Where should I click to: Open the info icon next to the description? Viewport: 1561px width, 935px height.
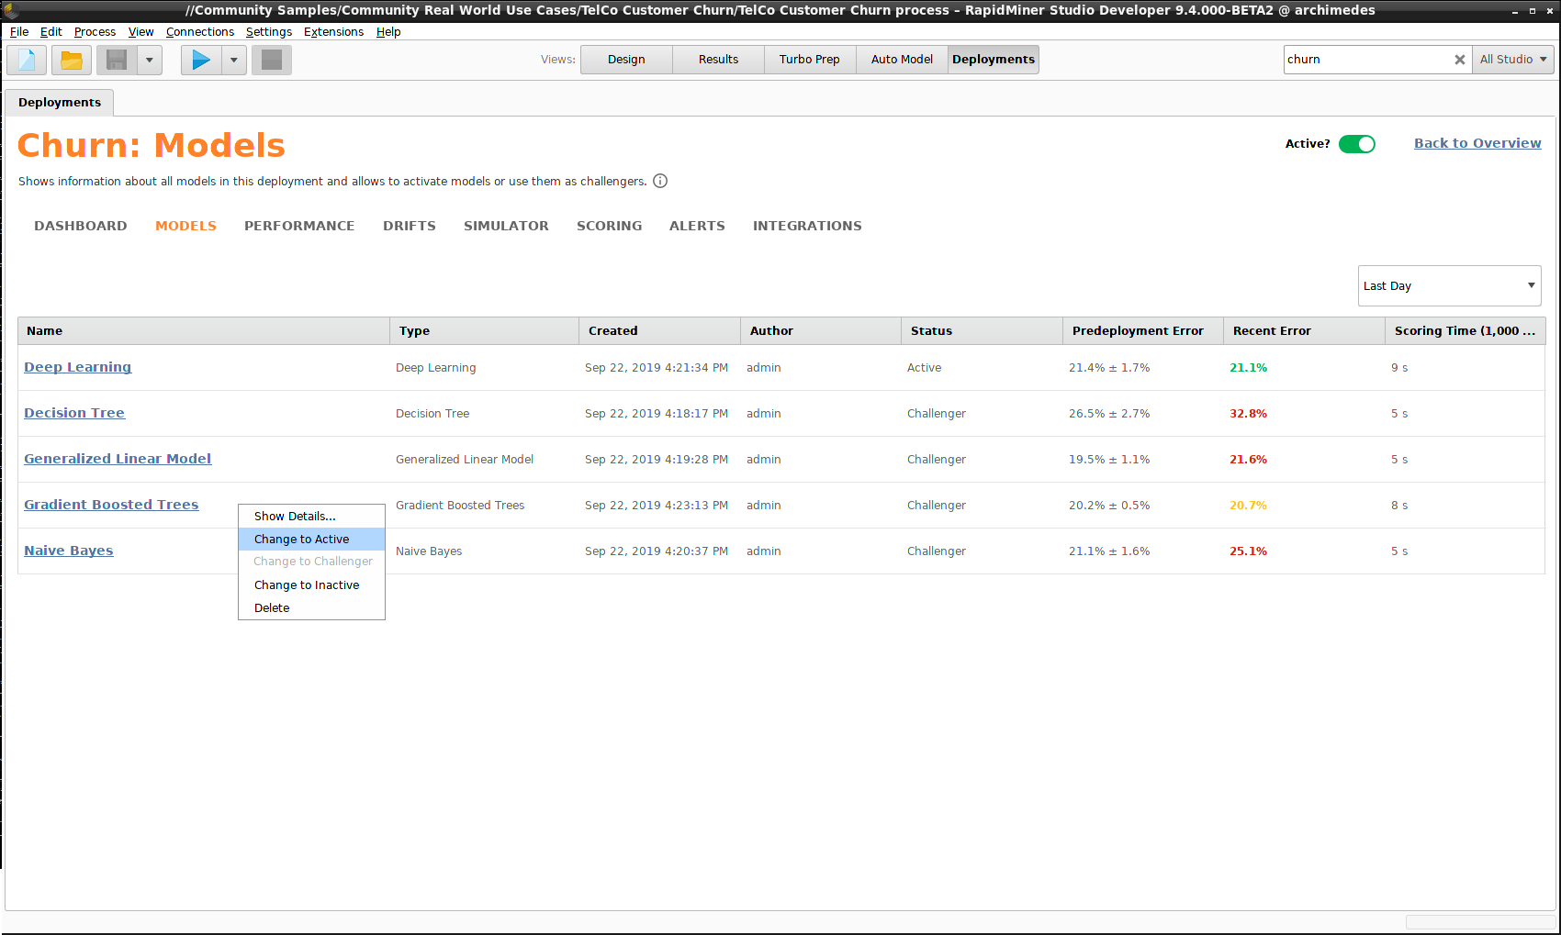(x=660, y=181)
